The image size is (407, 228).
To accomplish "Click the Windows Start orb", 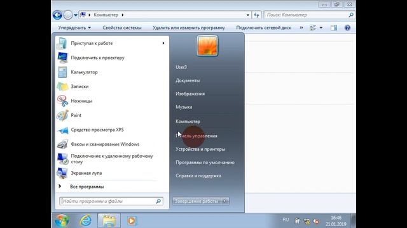I will [62, 221].
